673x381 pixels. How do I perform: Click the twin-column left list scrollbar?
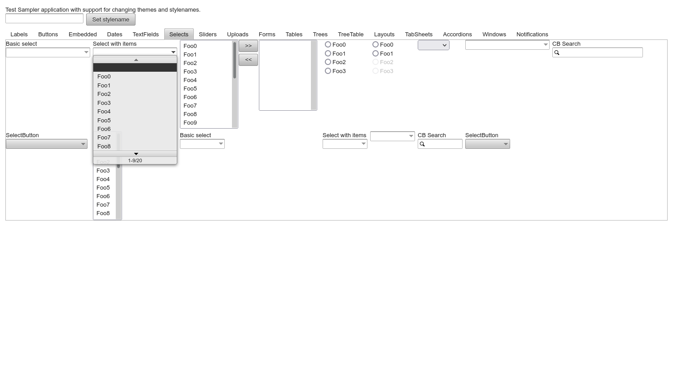pyautogui.click(x=235, y=84)
